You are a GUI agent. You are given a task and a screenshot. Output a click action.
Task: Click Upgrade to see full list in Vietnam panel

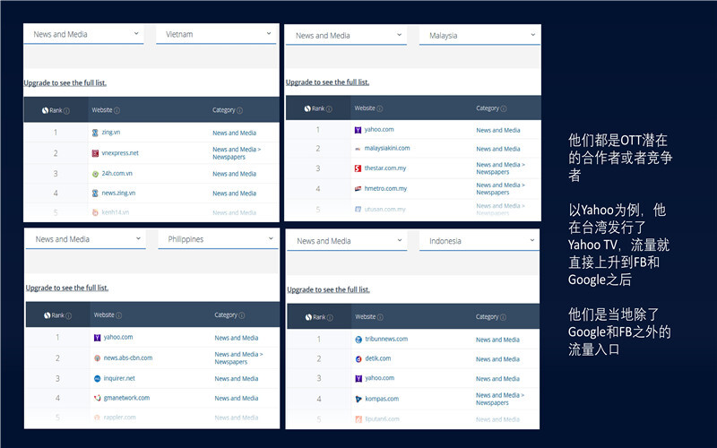65,83
